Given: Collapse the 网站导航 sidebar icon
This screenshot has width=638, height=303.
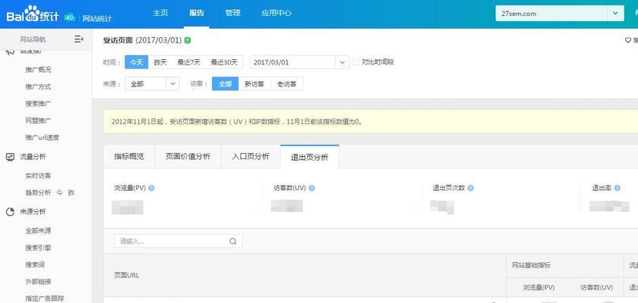Looking at the screenshot, I should pyautogui.click(x=78, y=39).
